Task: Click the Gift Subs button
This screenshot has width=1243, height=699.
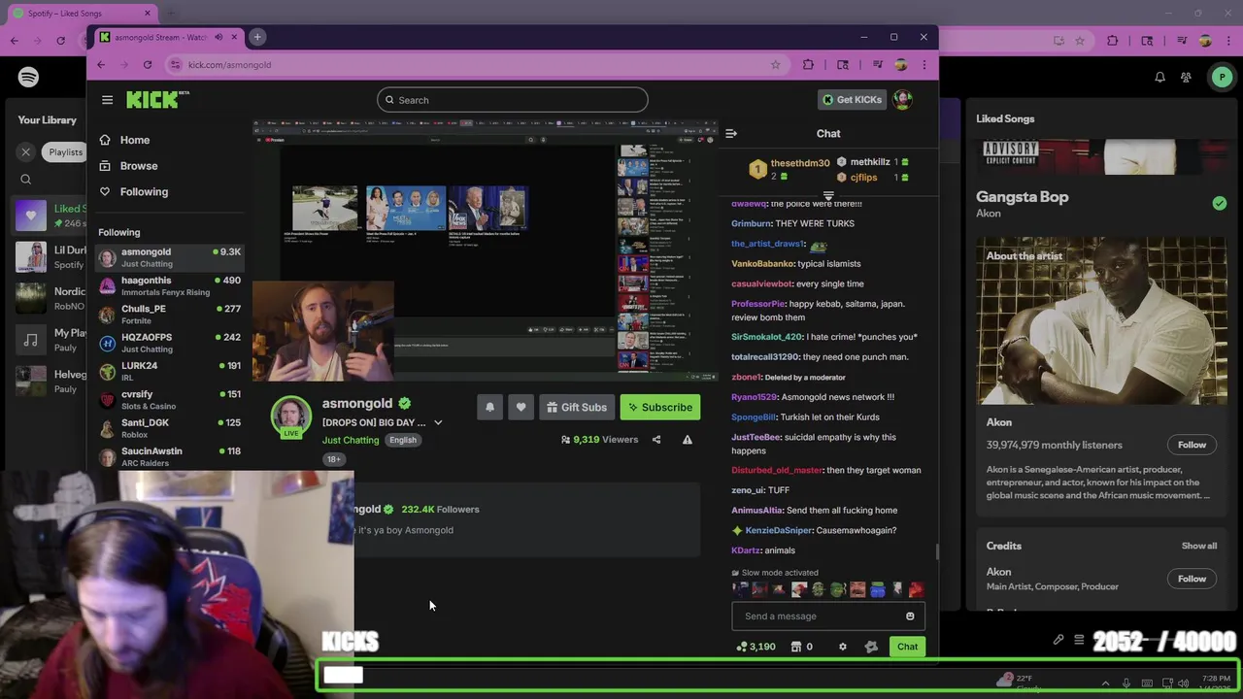Action: [x=576, y=408]
